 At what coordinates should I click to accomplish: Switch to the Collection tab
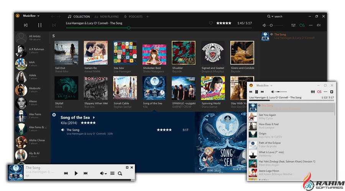(79, 16)
